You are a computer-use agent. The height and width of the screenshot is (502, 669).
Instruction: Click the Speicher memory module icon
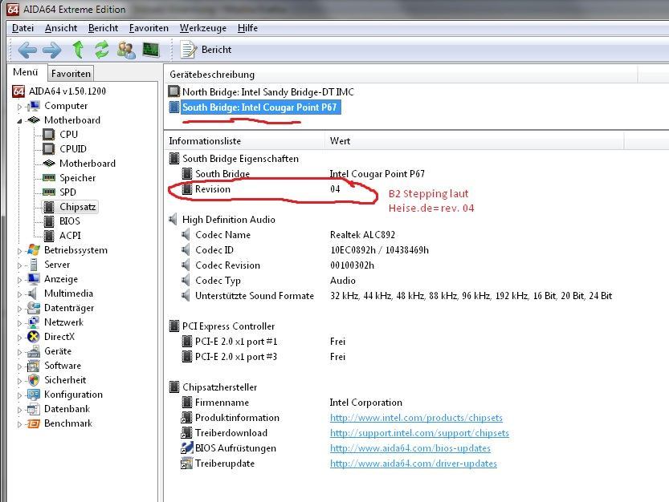pyautogui.click(x=49, y=178)
